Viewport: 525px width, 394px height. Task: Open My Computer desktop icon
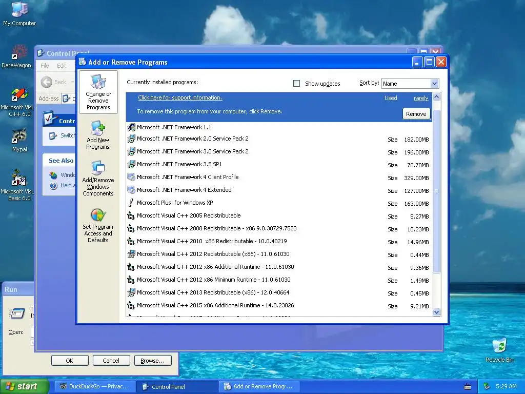coord(19,13)
